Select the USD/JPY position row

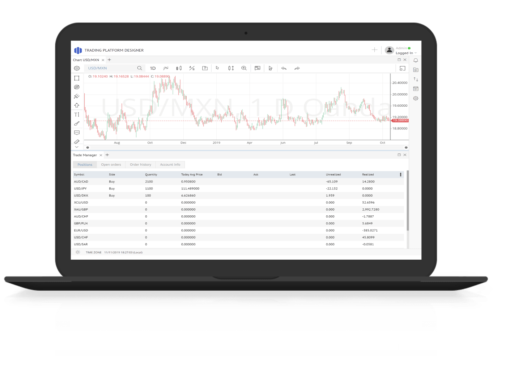pos(238,189)
